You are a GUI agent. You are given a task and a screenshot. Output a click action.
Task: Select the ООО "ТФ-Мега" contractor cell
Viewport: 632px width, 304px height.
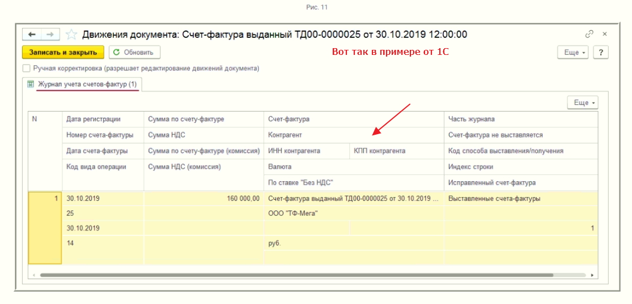293,213
